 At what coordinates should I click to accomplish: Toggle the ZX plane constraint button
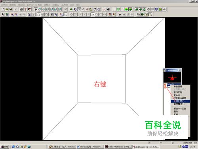click(x=97, y=14)
